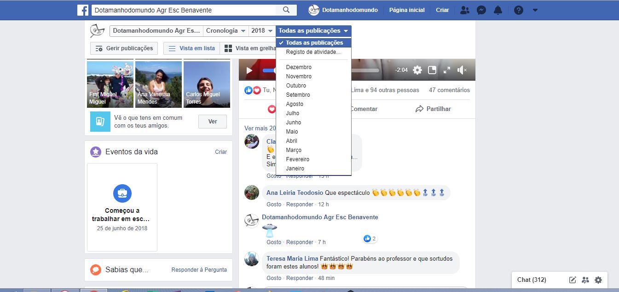Open Ana Leiria Teodosio's avatar
Screen dimensions: 619x292
coord(252,193)
